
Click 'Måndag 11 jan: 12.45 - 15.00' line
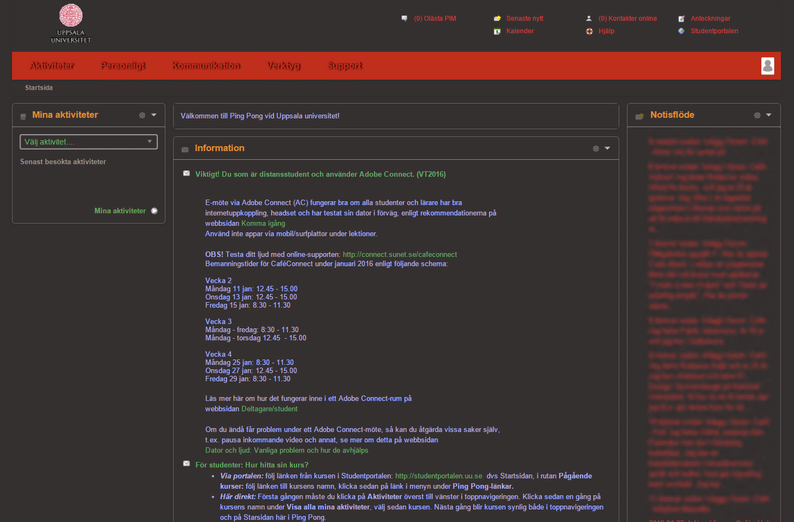pos(251,289)
